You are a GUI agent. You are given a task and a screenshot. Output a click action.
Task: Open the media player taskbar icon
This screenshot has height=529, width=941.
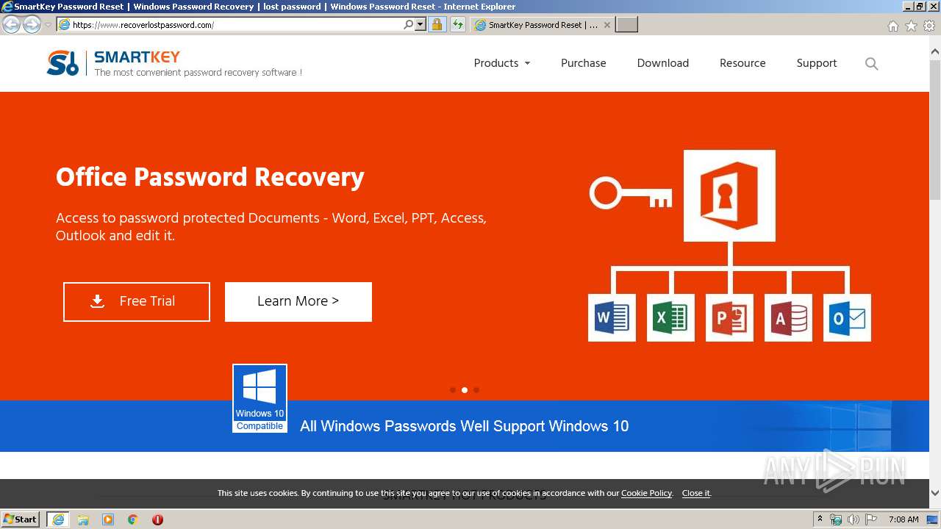pyautogui.click(x=108, y=519)
